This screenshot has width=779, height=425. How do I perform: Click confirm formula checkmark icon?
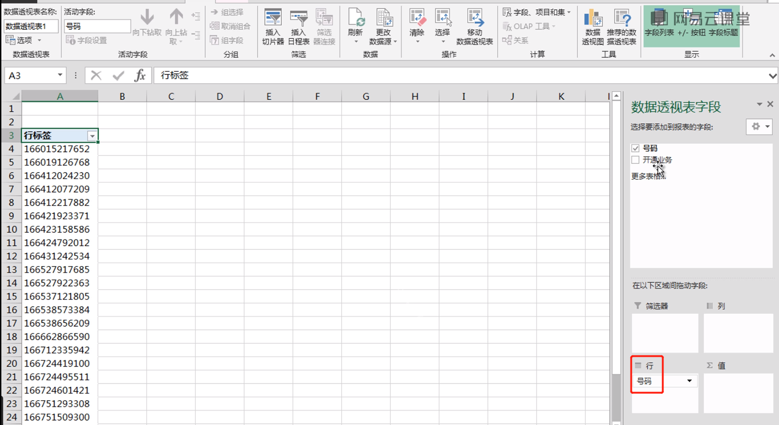click(119, 75)
